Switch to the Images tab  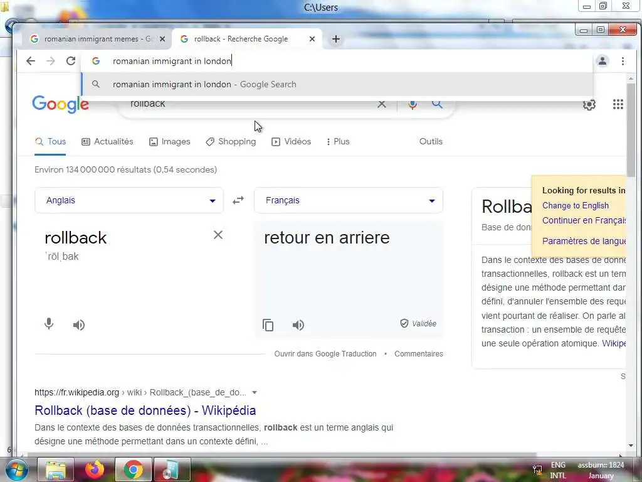170,141
